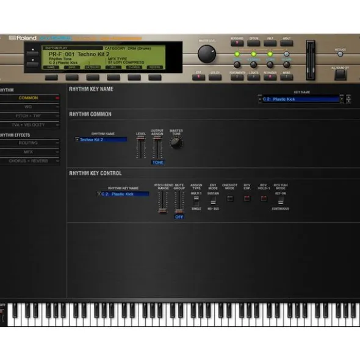
Task: Click the small knob above the LEGATO button
Action: coord(253,65)
